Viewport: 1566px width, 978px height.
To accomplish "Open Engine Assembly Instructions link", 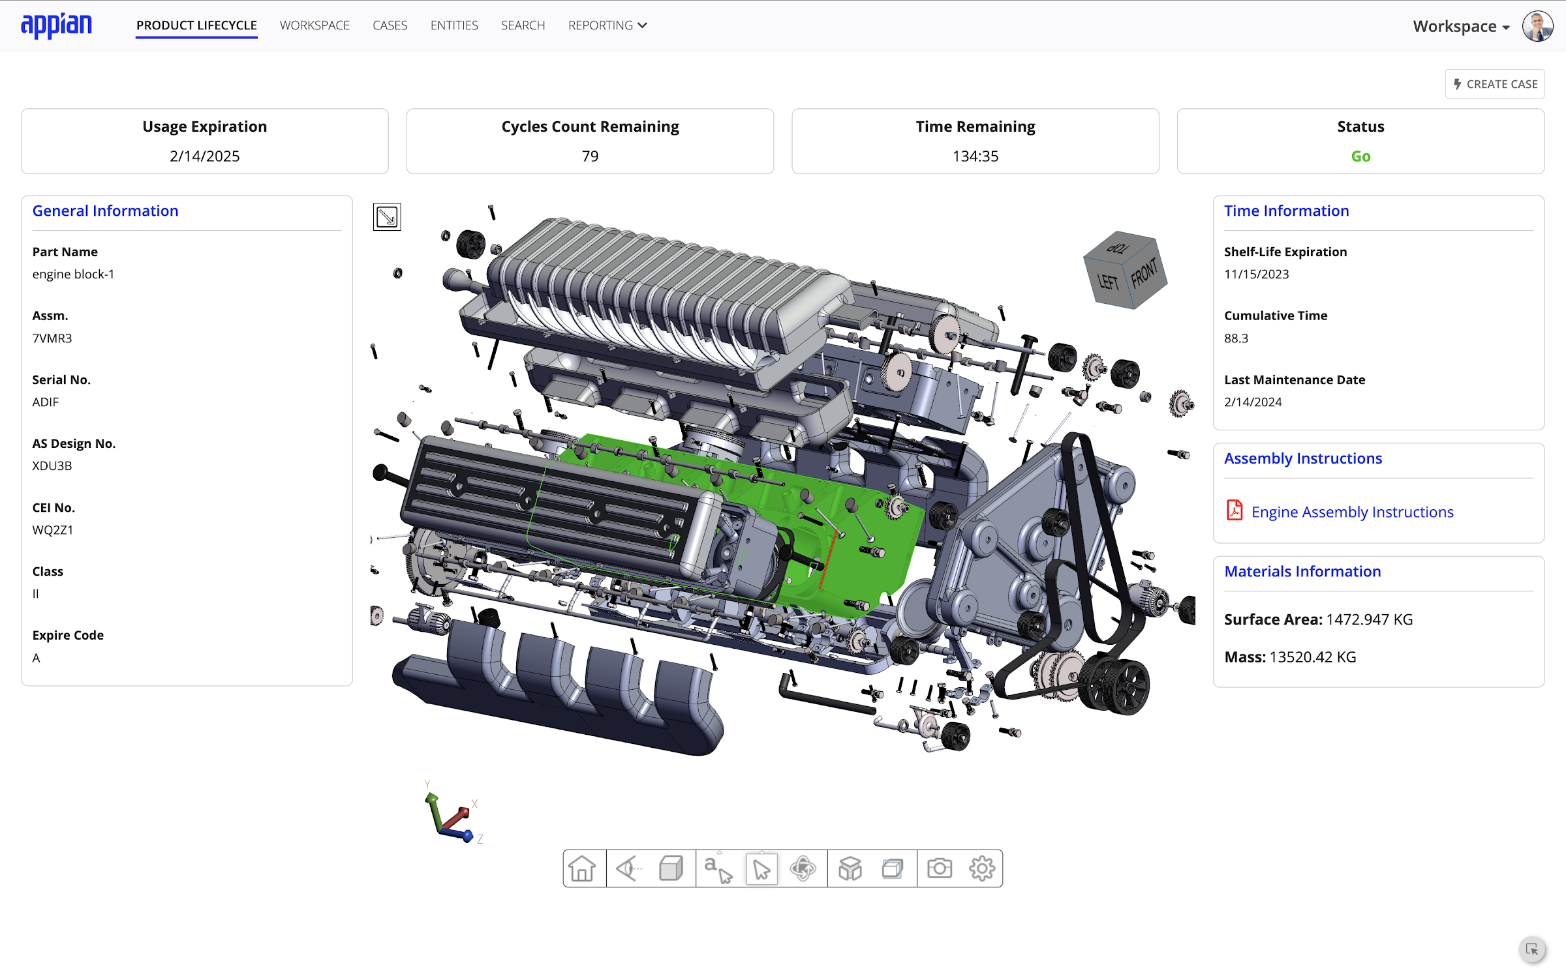I will tap(1352, 512).
